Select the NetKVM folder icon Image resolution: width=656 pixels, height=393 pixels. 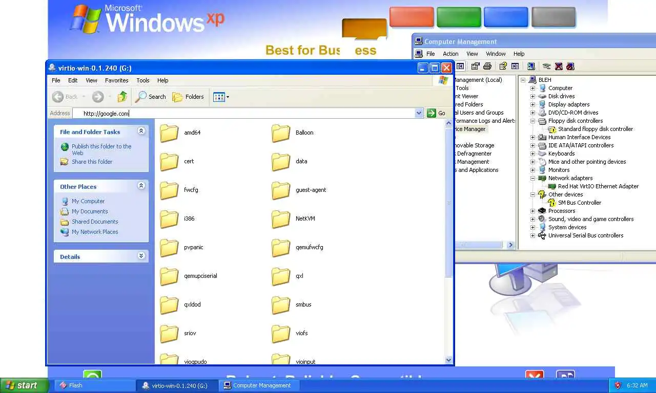[x=281, y=219]
